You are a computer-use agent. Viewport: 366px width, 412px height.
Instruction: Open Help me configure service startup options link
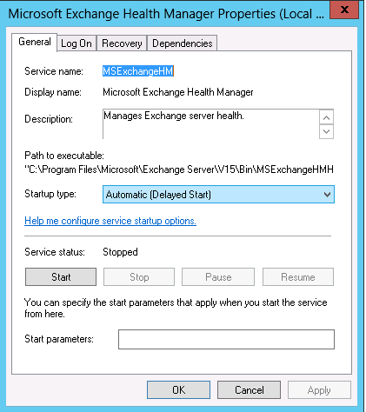click(110, 221)
